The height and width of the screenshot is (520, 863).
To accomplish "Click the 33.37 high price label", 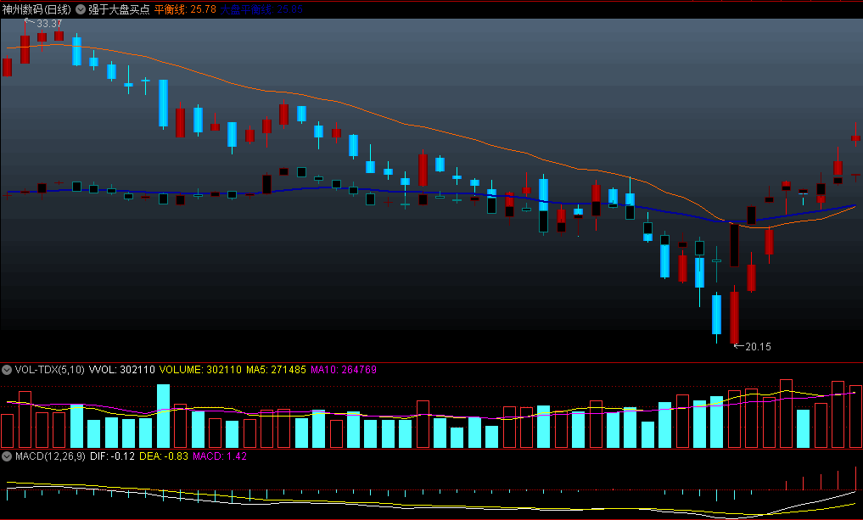I will [x=49, y=24].
